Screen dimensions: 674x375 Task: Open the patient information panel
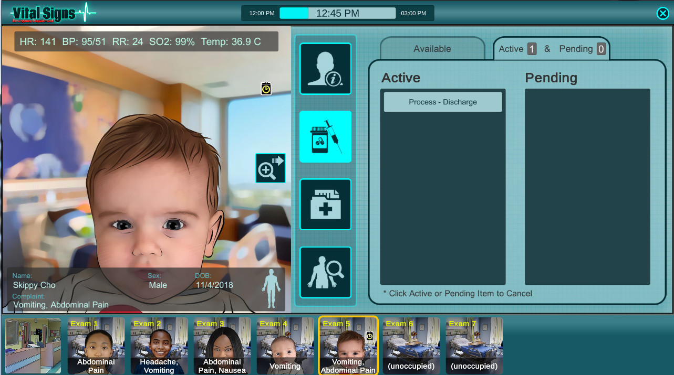pyautogui.click(x=325, y=69)
